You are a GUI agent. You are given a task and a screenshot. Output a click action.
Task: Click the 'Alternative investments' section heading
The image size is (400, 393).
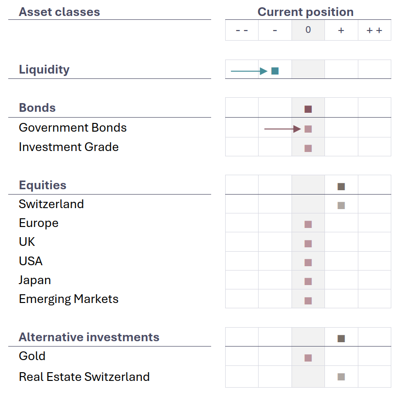tap(89, 337)
